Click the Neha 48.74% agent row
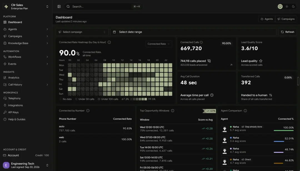The width and height of the screenshot is (300, 171). 257,150
